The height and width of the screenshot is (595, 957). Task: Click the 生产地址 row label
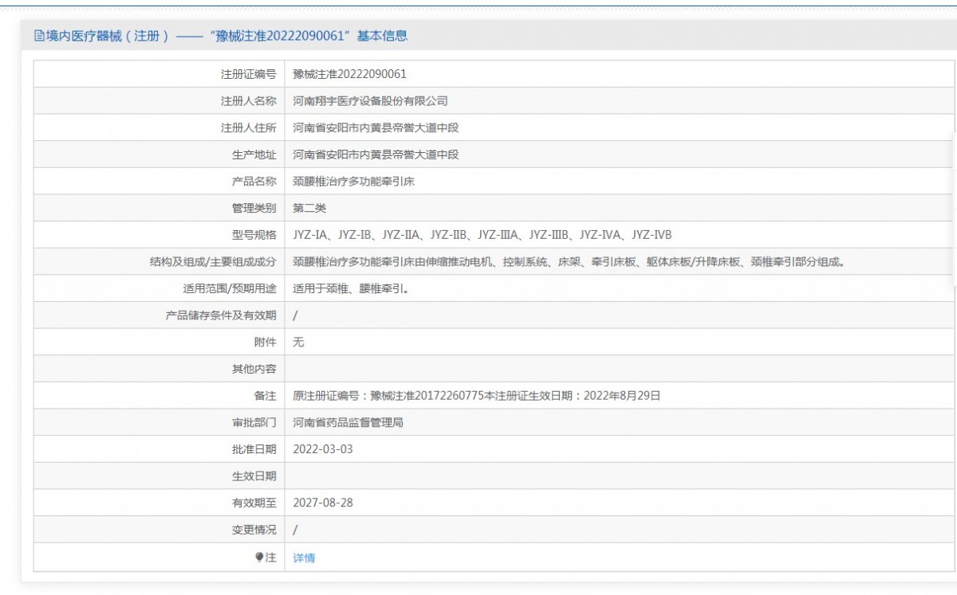point(254,155)
